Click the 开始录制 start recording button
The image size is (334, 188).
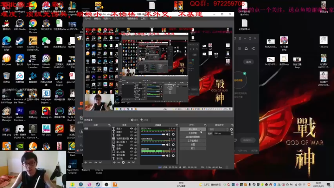193,133
